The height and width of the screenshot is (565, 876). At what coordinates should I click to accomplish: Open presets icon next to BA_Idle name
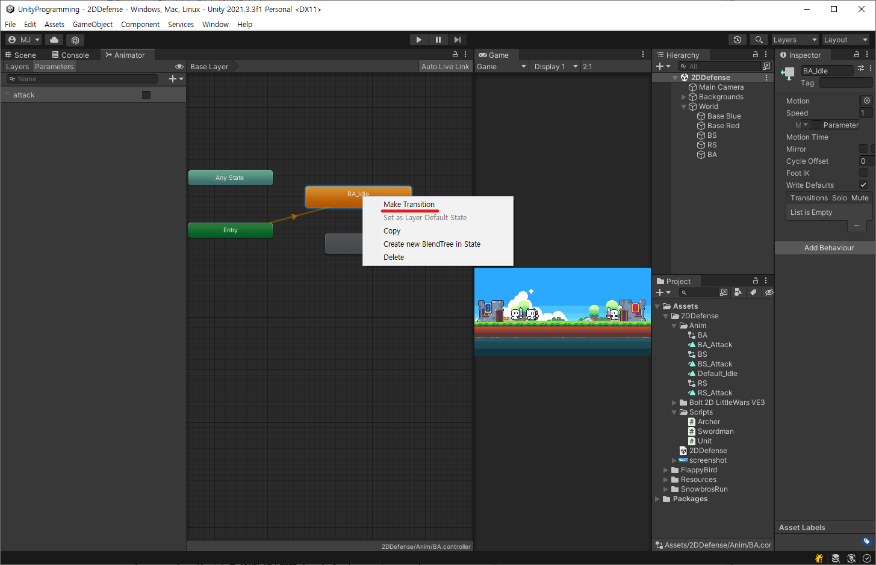tap(861, 69)
